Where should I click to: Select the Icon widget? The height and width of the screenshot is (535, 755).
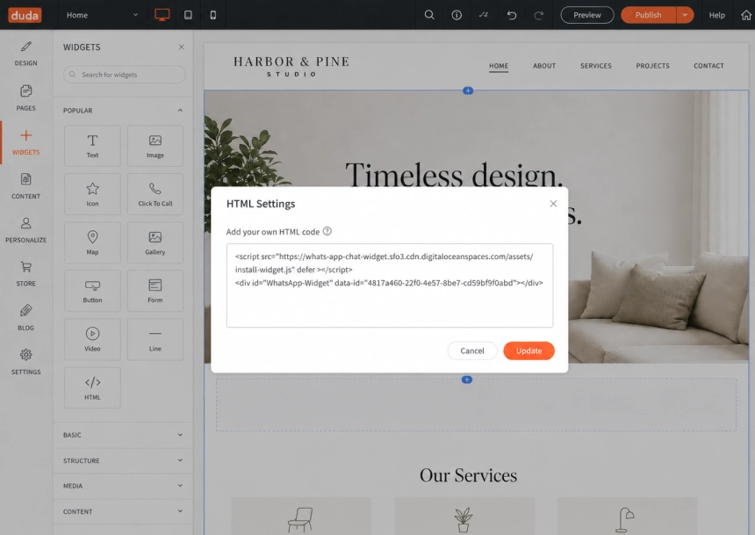point(92,194)
